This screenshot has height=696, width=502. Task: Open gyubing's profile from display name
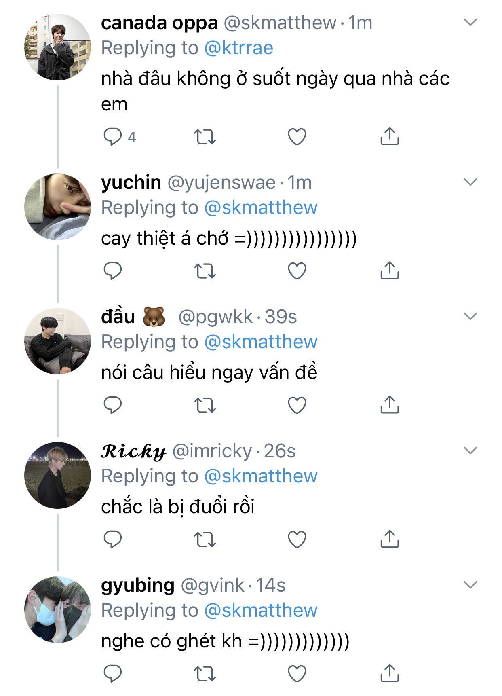137,585
